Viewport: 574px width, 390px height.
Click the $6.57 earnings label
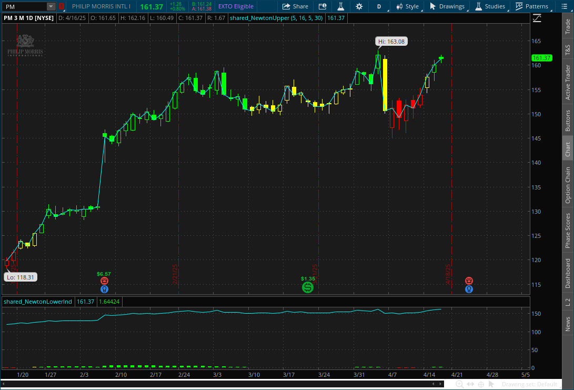coord(104,274)
